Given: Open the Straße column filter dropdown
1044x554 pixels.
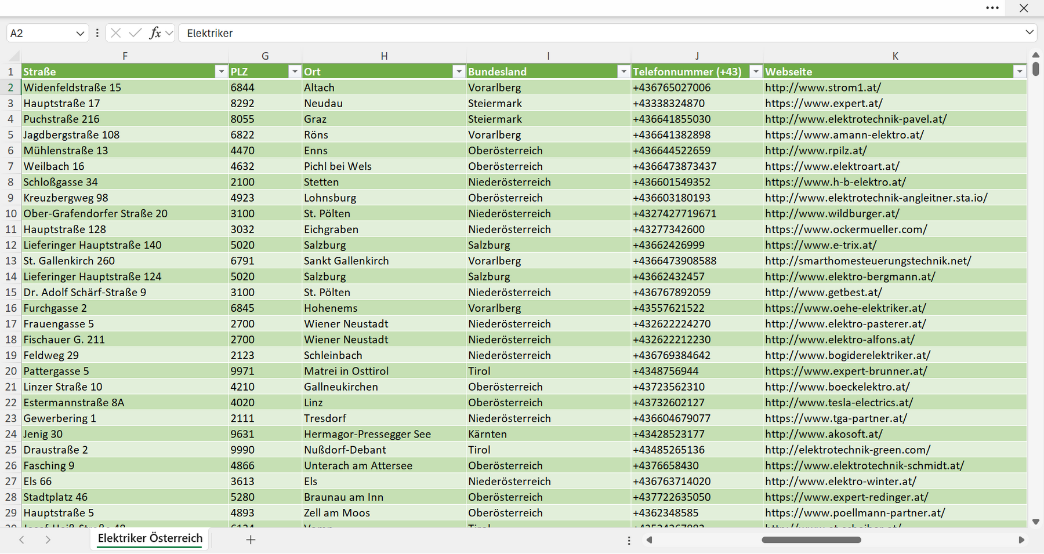Looking at the screenshot, I should (221, 71).
